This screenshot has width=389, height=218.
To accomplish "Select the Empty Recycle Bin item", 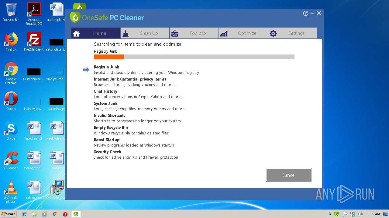I will (111, 127).
